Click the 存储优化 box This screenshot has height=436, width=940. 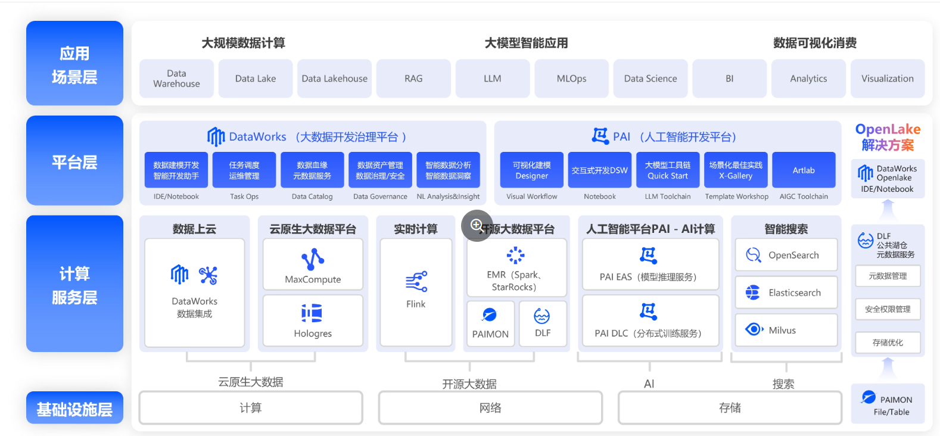[x=888, y=343]
